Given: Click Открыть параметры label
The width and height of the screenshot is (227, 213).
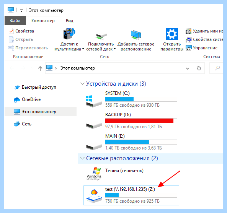Looking at the screenshot, I should pyautogui.click(x=172, y=47).
